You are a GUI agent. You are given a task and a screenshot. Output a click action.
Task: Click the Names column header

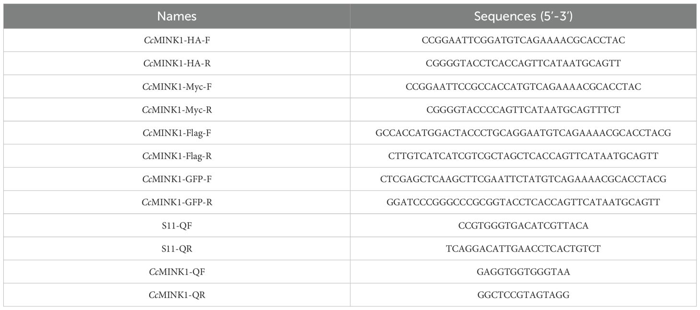(x=177, y=16)
